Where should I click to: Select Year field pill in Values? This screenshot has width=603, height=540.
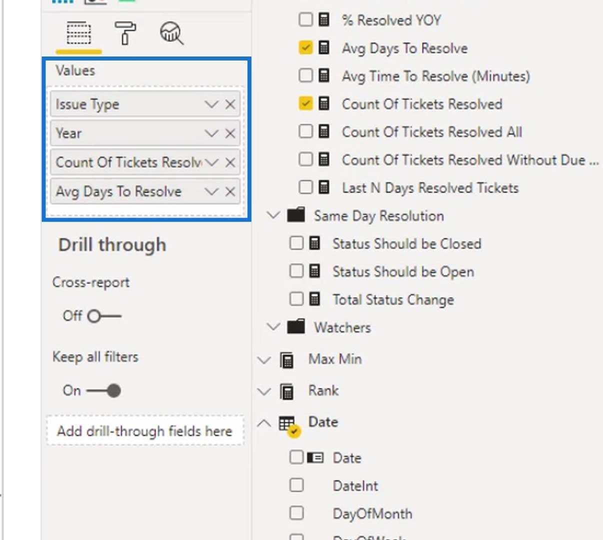[x=145, y=133]
